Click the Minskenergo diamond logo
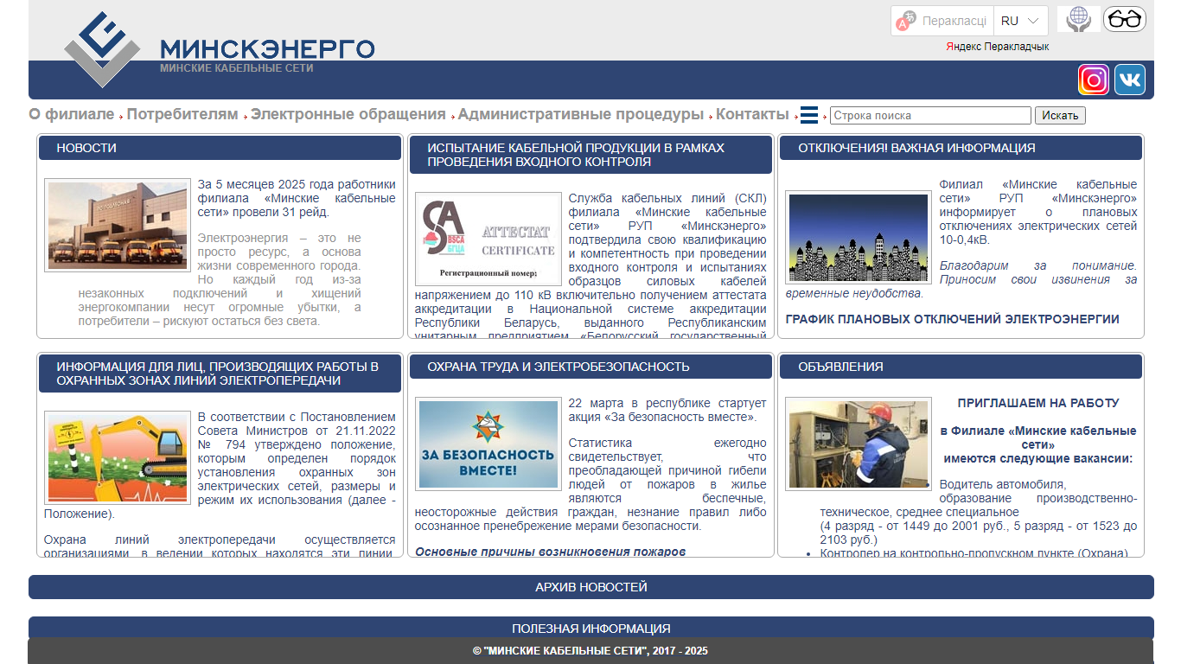 pyautogui.click(x=102, y=49)
